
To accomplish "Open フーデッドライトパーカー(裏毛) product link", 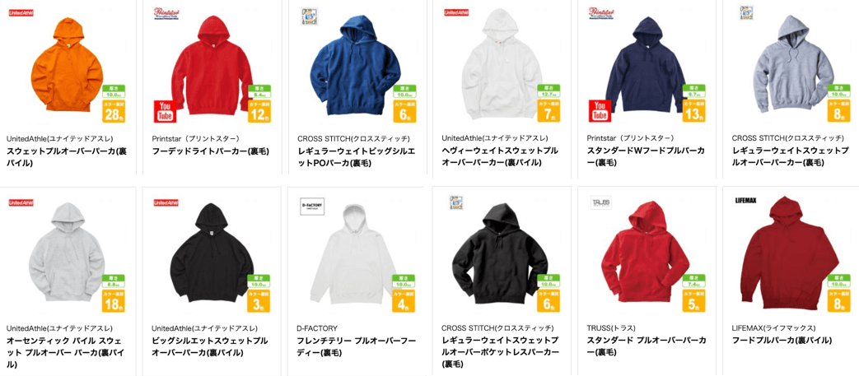I will (x=211, y=151).
